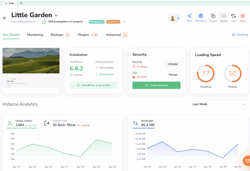Click the back arrow beside Little Garden
This screenshot has width=250, height=171.
[x=5, y=18]
